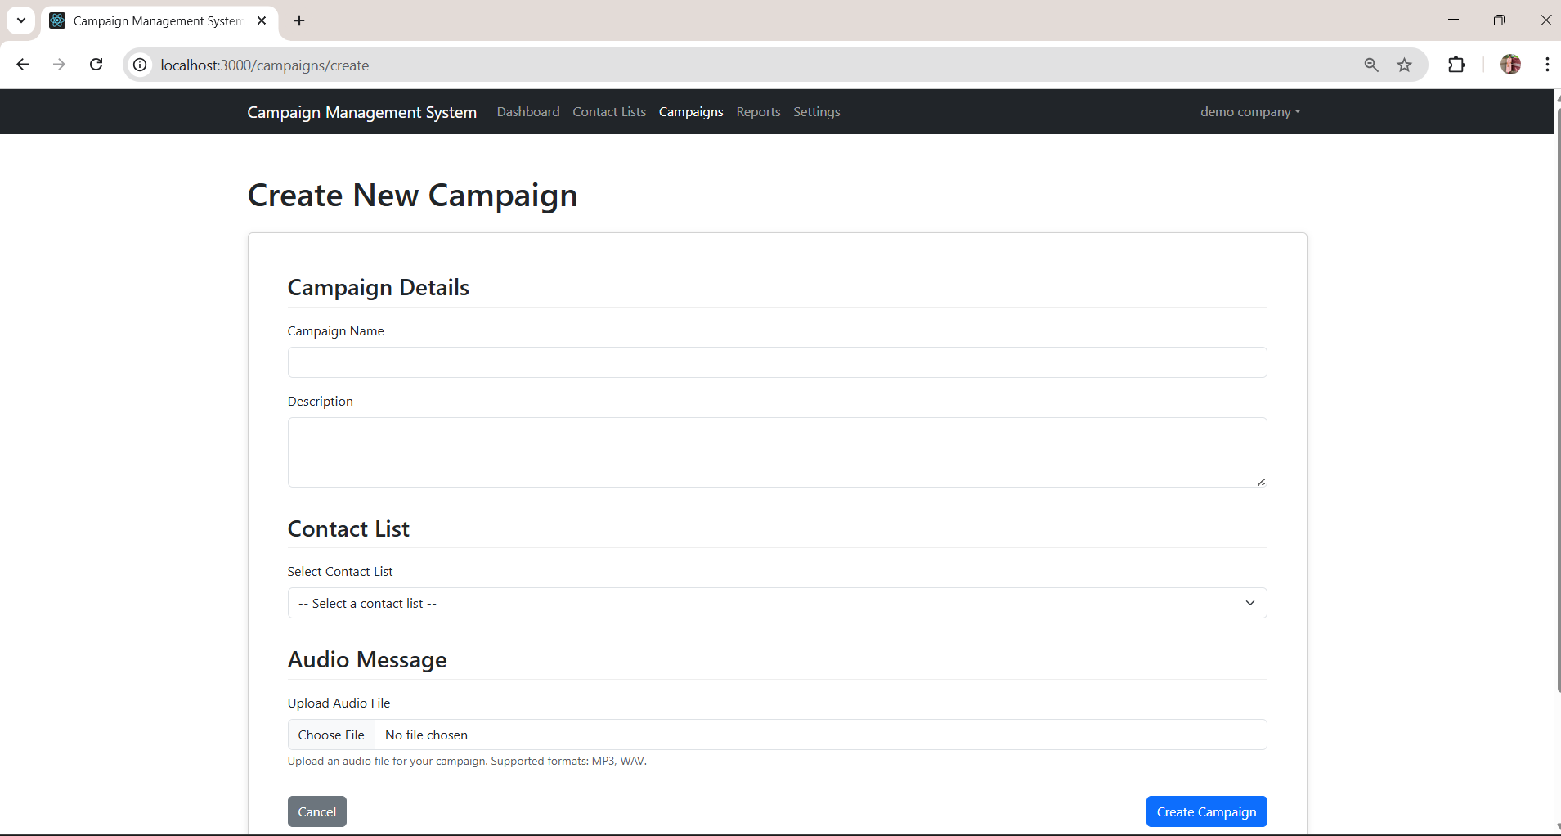Open Contact Lists navigation item
Image resolution: width=1561 pixels, height=836 pixels.
[608, 112]
